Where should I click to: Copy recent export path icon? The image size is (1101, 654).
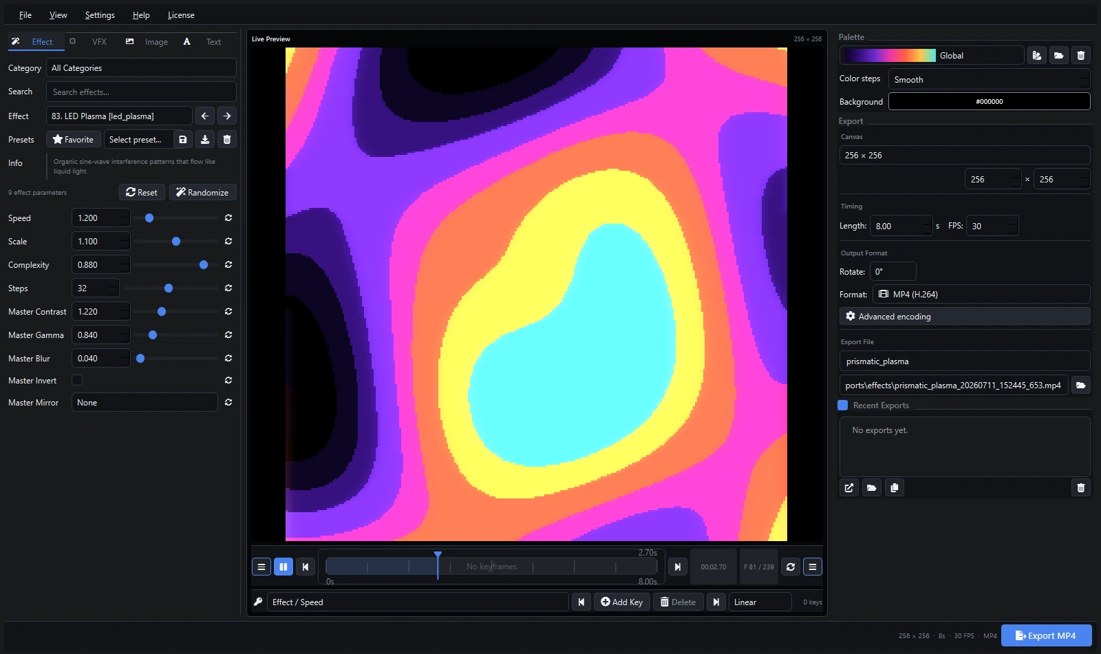[895, 487]
